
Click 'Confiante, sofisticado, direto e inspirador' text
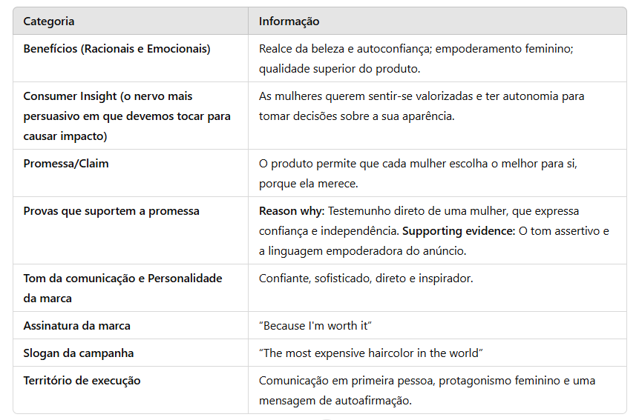(366, 279)
